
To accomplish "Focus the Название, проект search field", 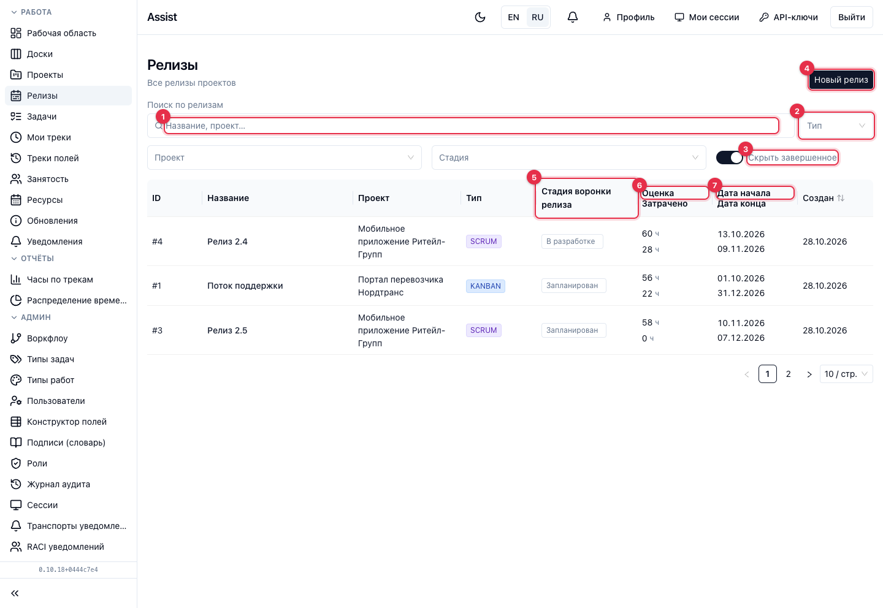I will (x=471, y=126).
